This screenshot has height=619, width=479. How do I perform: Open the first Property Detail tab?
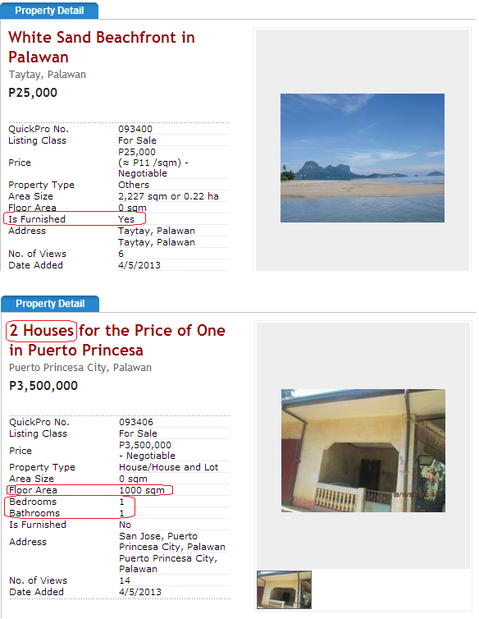pyautogui.click(x=49, y=11)
